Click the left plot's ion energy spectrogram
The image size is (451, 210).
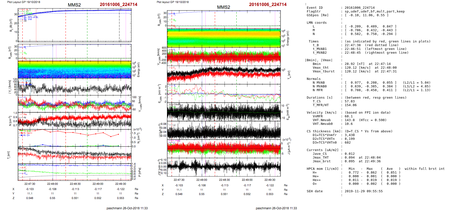coord(74,69)
